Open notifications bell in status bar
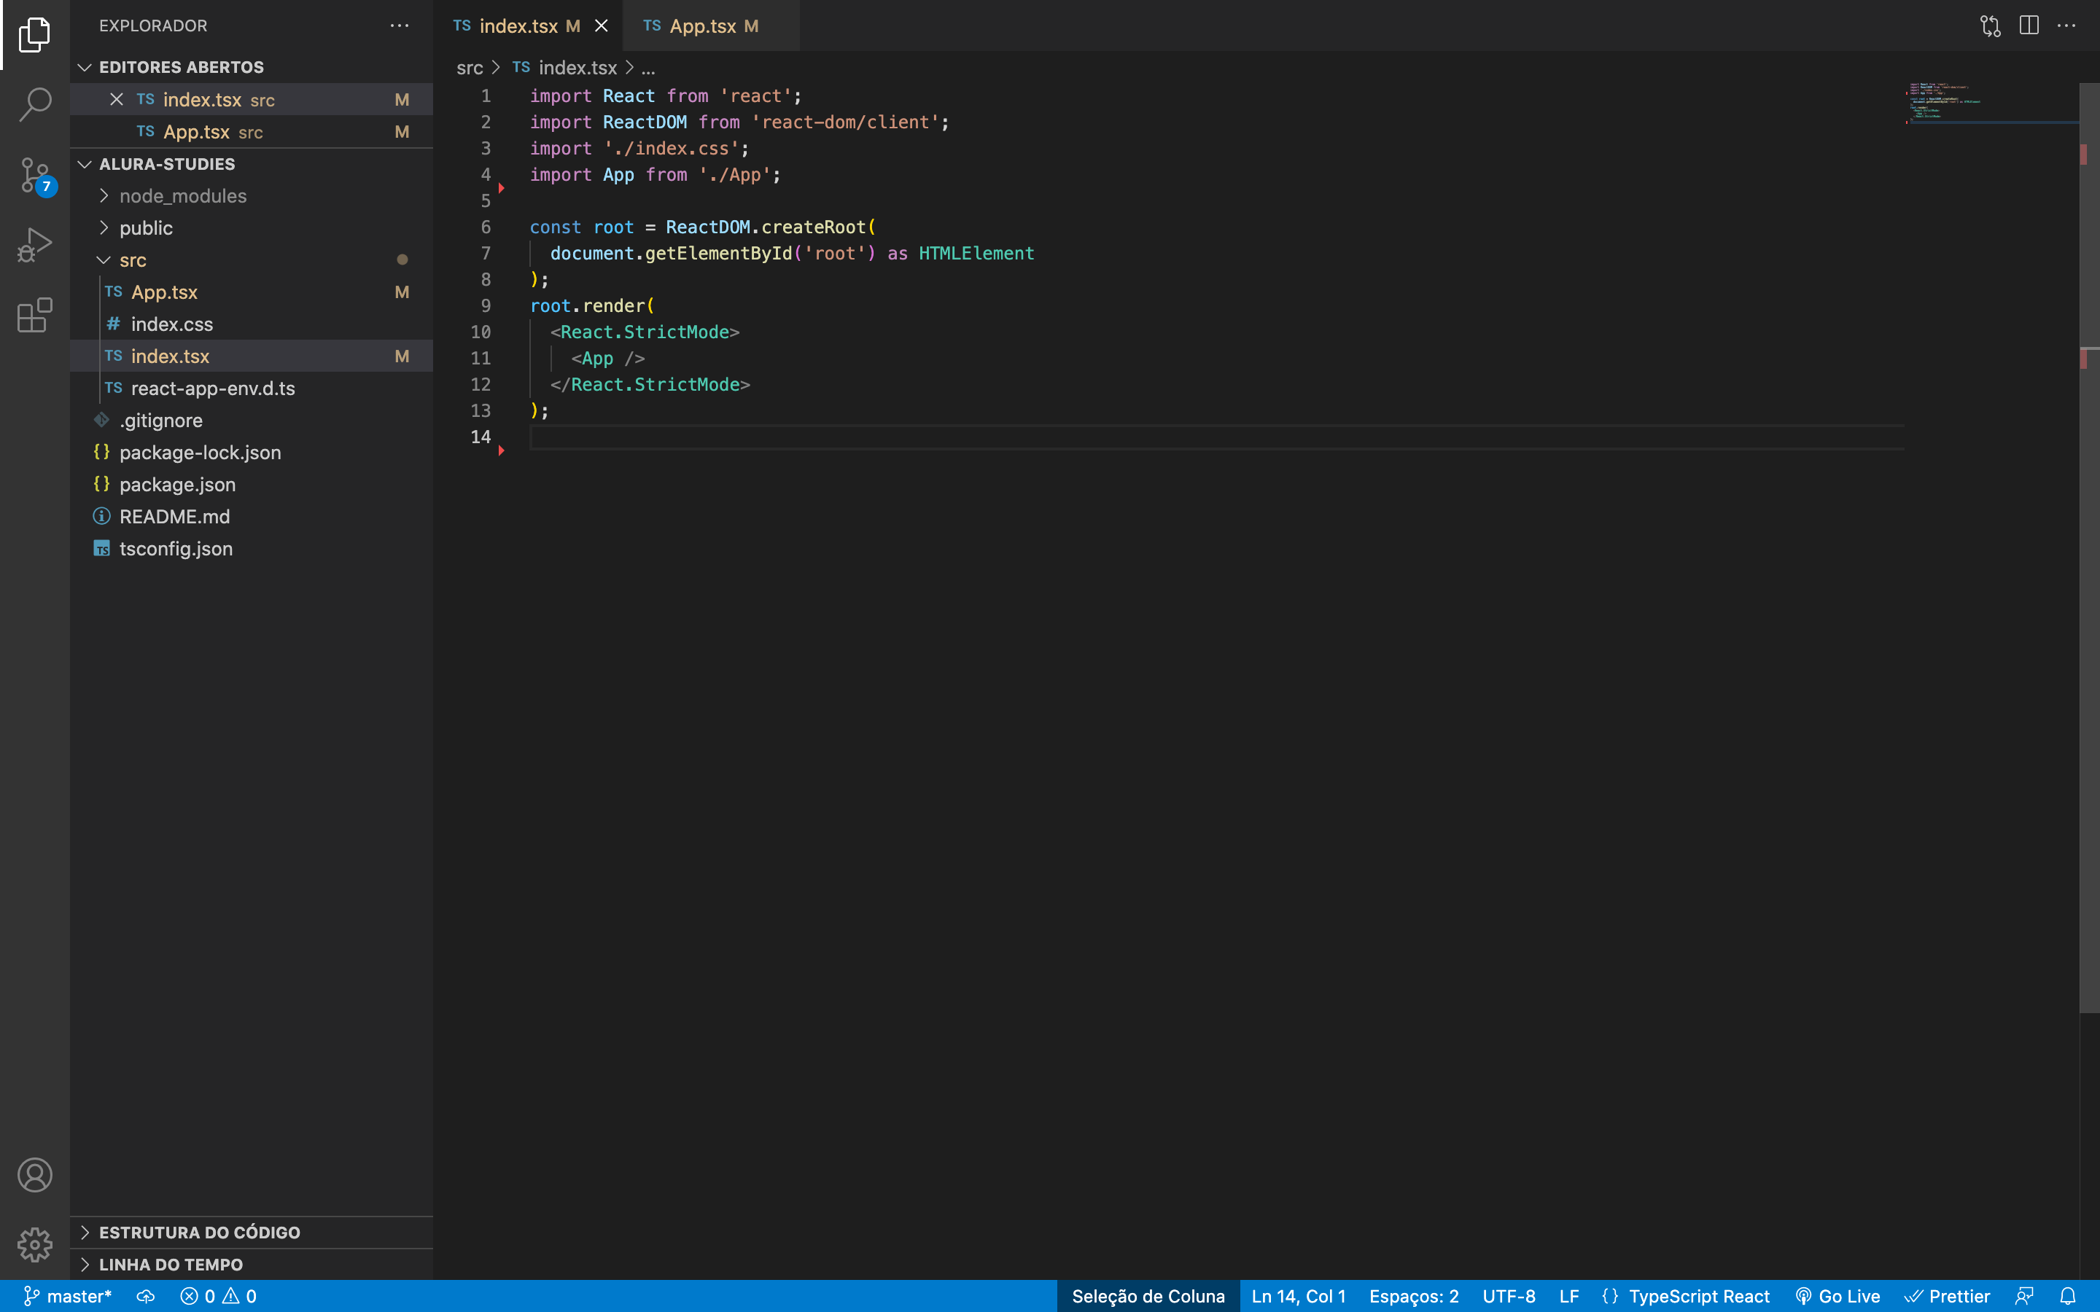 (2068, 1297)
